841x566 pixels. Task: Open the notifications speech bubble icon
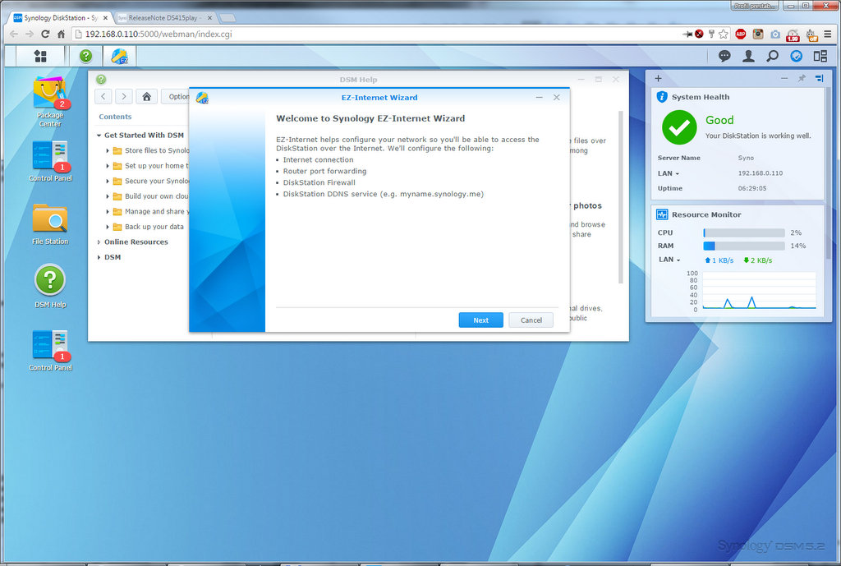[724, 56]
